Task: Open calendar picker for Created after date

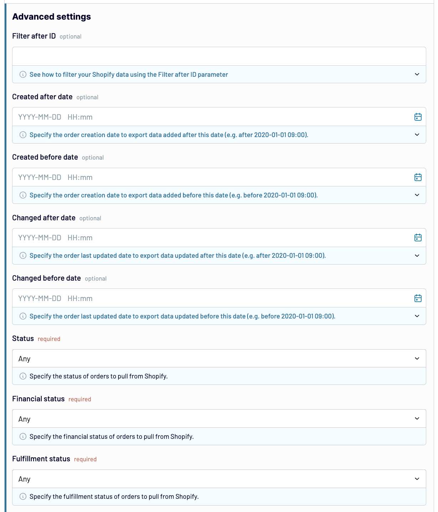Action: click(x=418, y=117)
